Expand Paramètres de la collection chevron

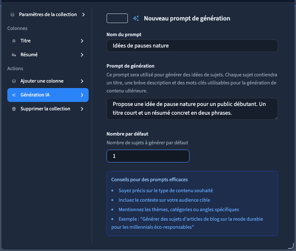click(x=84, y=15)
